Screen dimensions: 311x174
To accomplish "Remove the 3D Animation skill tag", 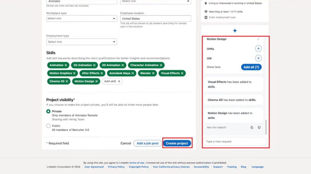I will (94, 65).
